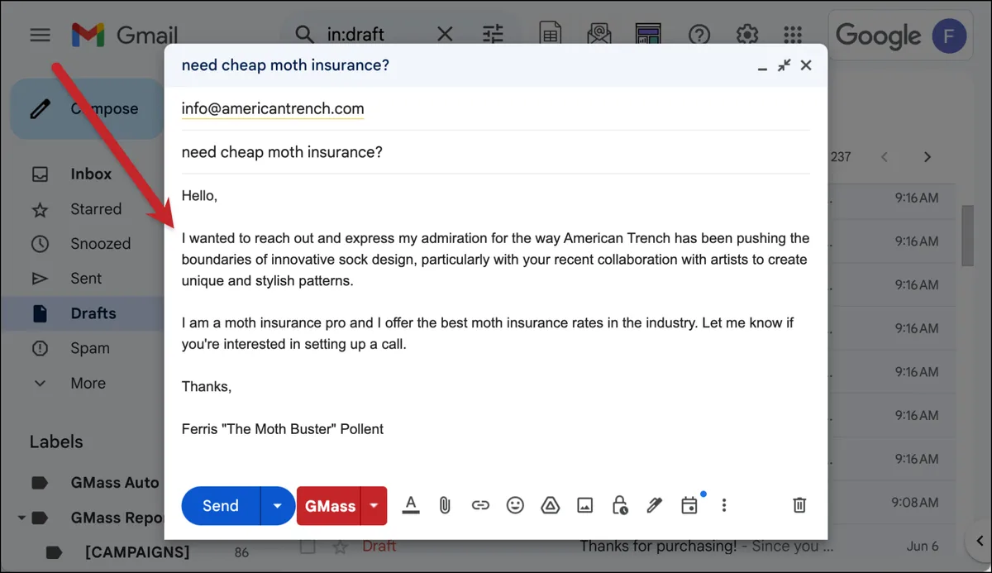
Task: Open the Google apps grid
Action: coord(793,35)
